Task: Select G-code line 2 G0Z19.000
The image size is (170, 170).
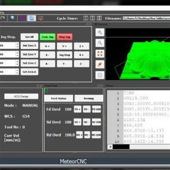Action: (x=136, y=98)
